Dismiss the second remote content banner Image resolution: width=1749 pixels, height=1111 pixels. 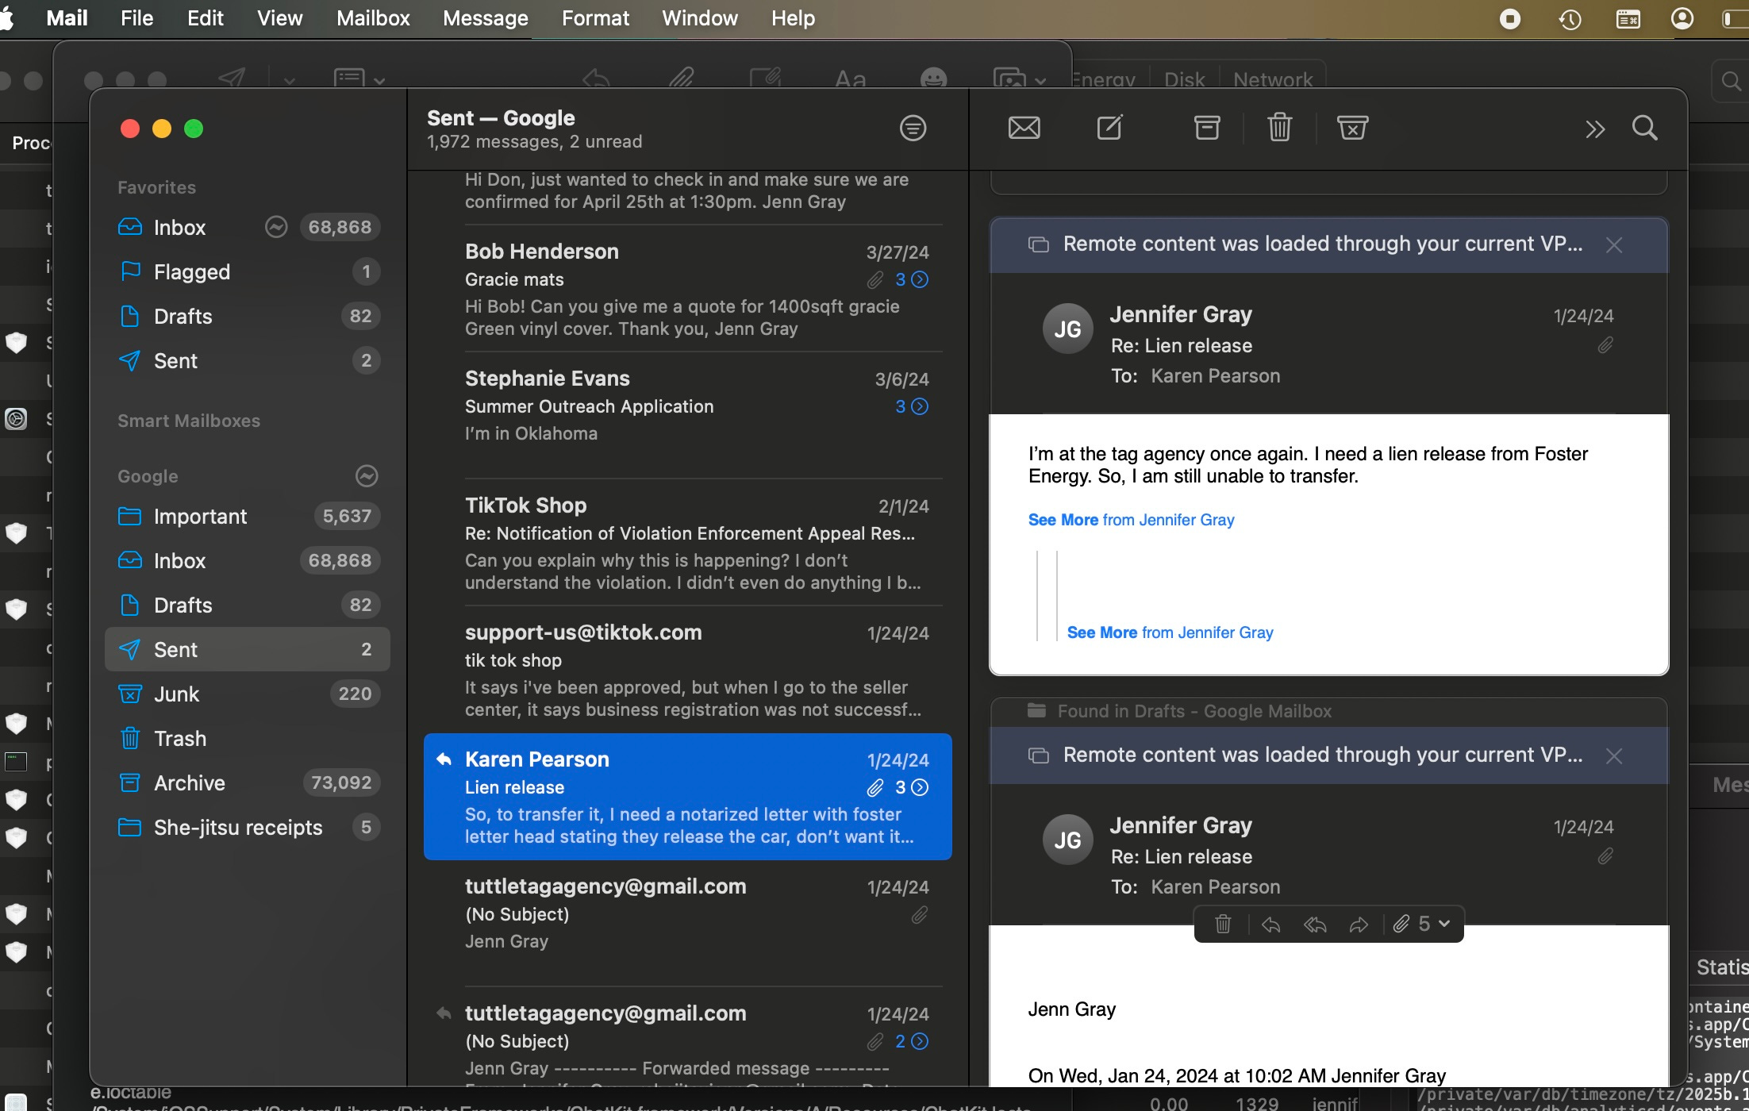1613,756
